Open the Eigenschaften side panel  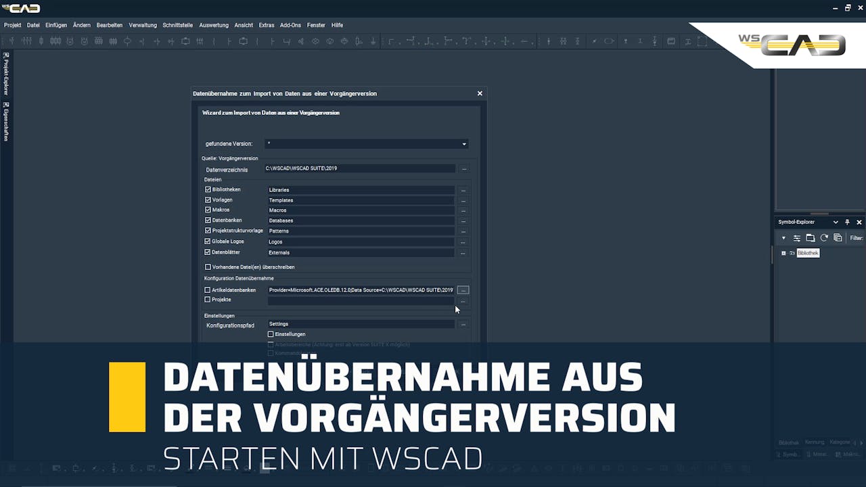[x=6, y=122]
